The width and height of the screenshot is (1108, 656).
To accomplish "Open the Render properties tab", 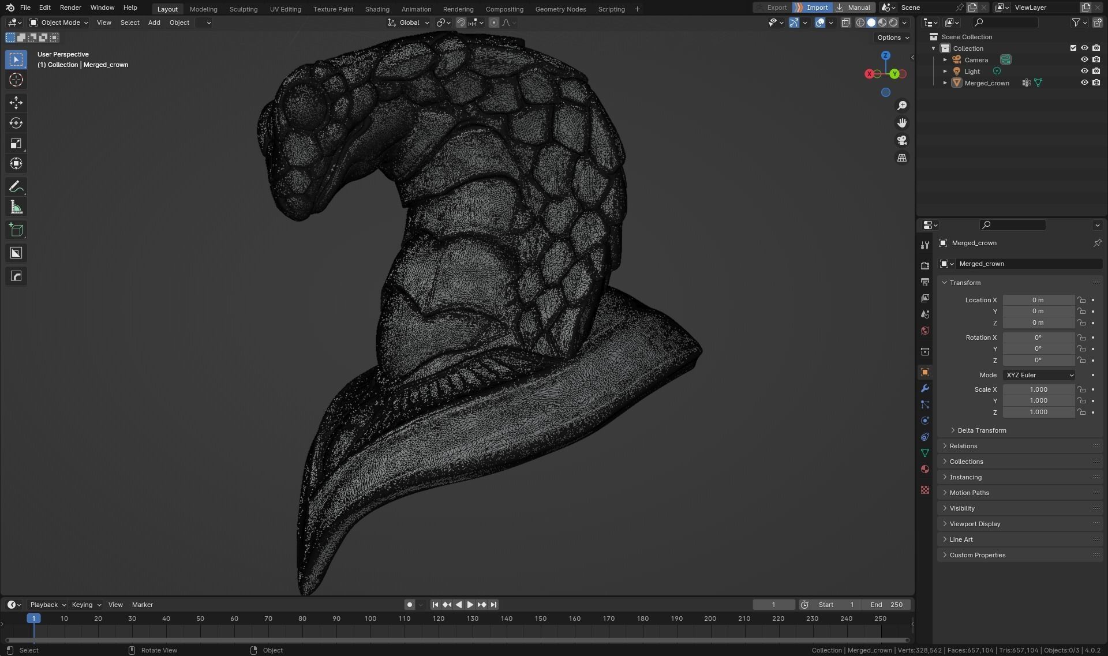I will [925, 265].
